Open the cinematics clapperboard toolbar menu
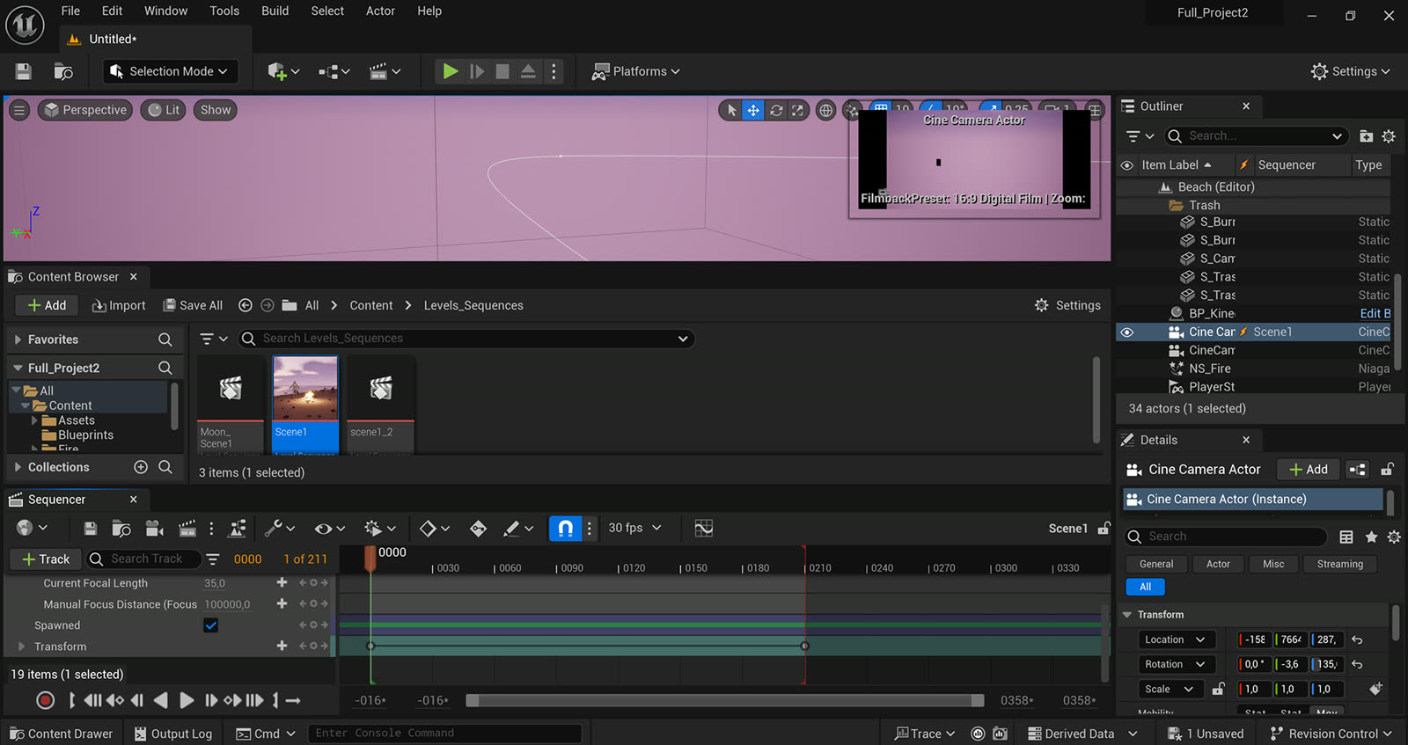This screenshot has width=1408, height=745. pos(385,71)
